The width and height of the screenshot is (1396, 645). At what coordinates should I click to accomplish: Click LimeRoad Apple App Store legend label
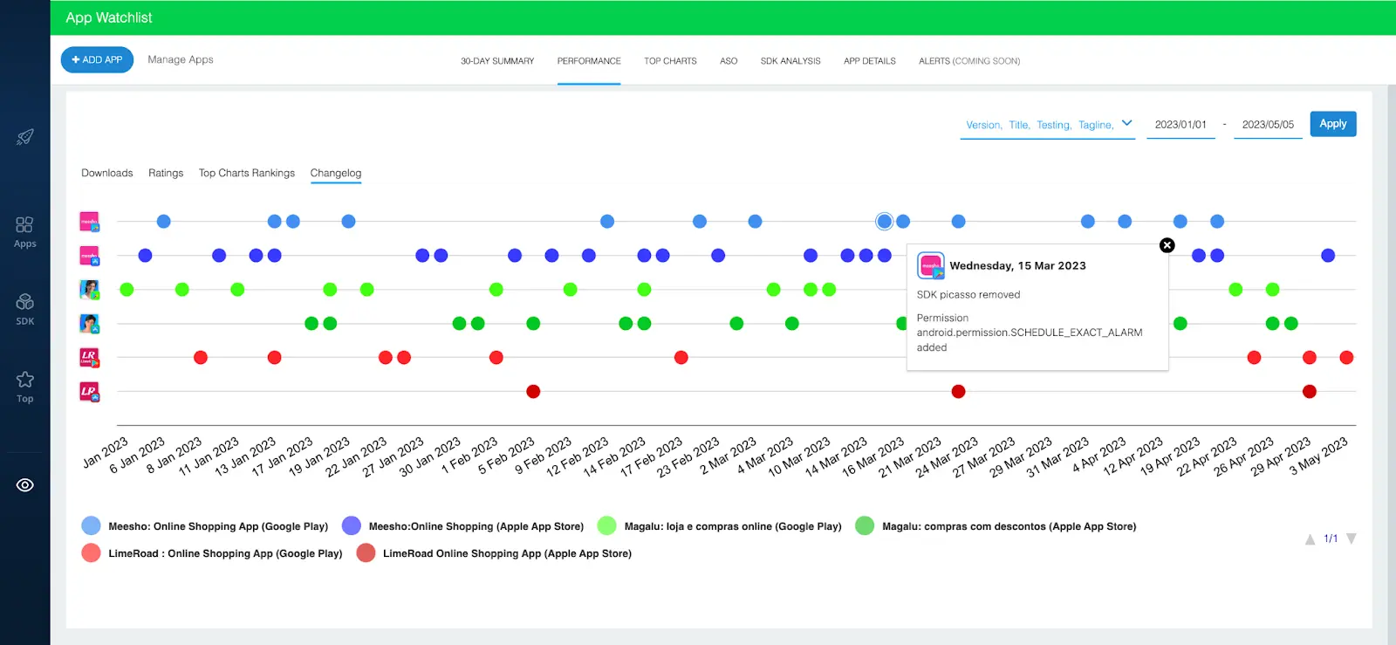pos(507,553)
